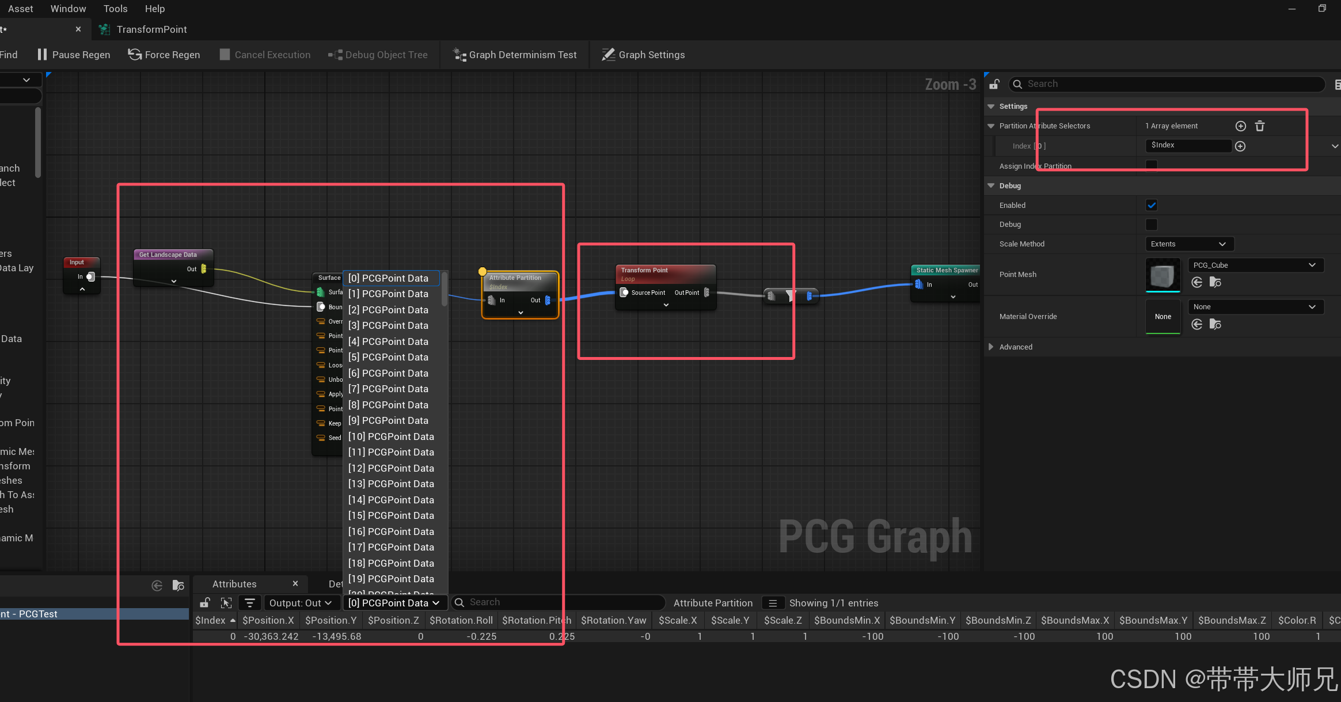Use selected asset for Material Override
The image size is (1341, 702).
tap(1197, 324)
